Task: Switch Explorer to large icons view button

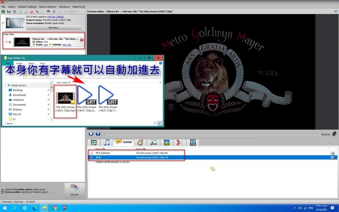Action: (160, 123)
